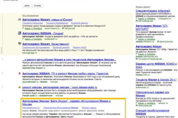Open 'Адрес и телефон' for clubpajero.ru ad
Screen dimensions: 178x118
click(x=147, y=19)
